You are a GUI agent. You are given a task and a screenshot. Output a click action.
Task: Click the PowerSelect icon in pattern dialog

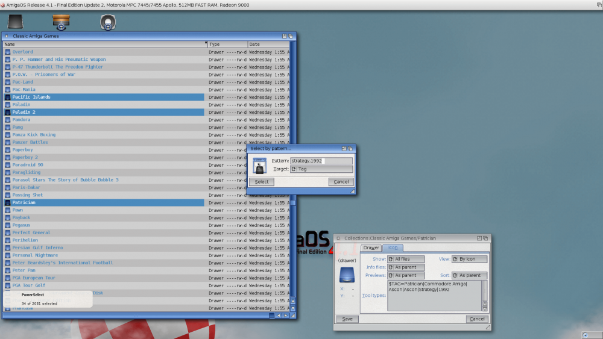[259, 165]
